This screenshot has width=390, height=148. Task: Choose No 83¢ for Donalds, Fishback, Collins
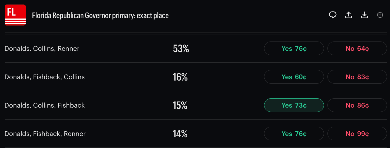pos(357,77)
